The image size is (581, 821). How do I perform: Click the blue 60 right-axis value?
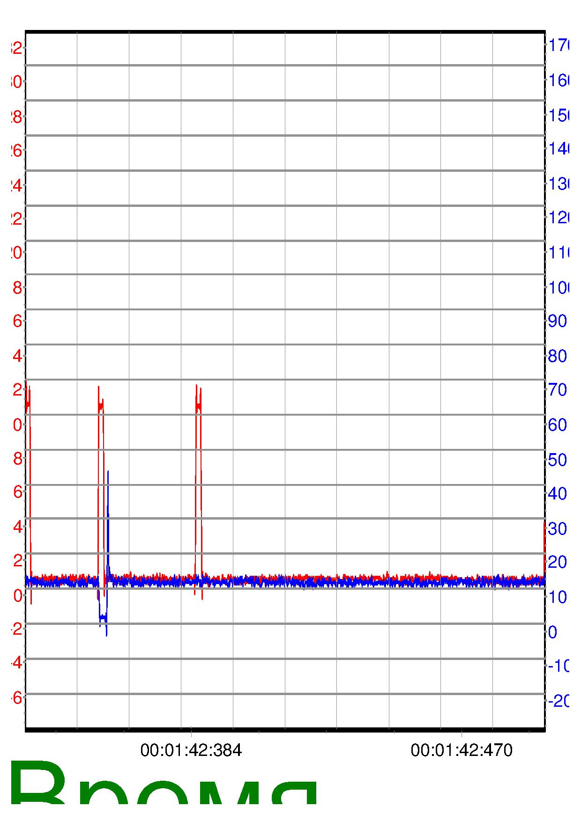pos(557,425)
